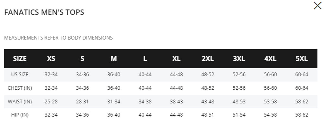Click the Fanatics Men's Tops heading
Screen dimensions: 324x133
point(44,12)
